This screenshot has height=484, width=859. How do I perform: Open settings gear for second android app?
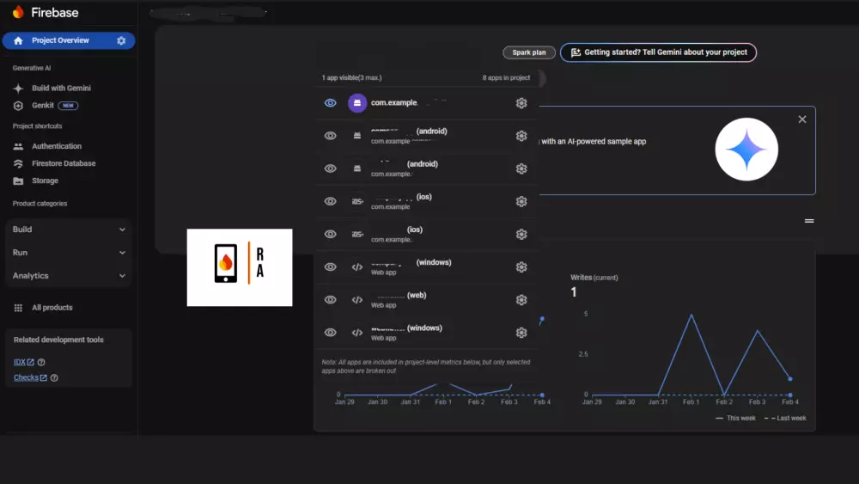pyautogui.click(x=521, y=168)
